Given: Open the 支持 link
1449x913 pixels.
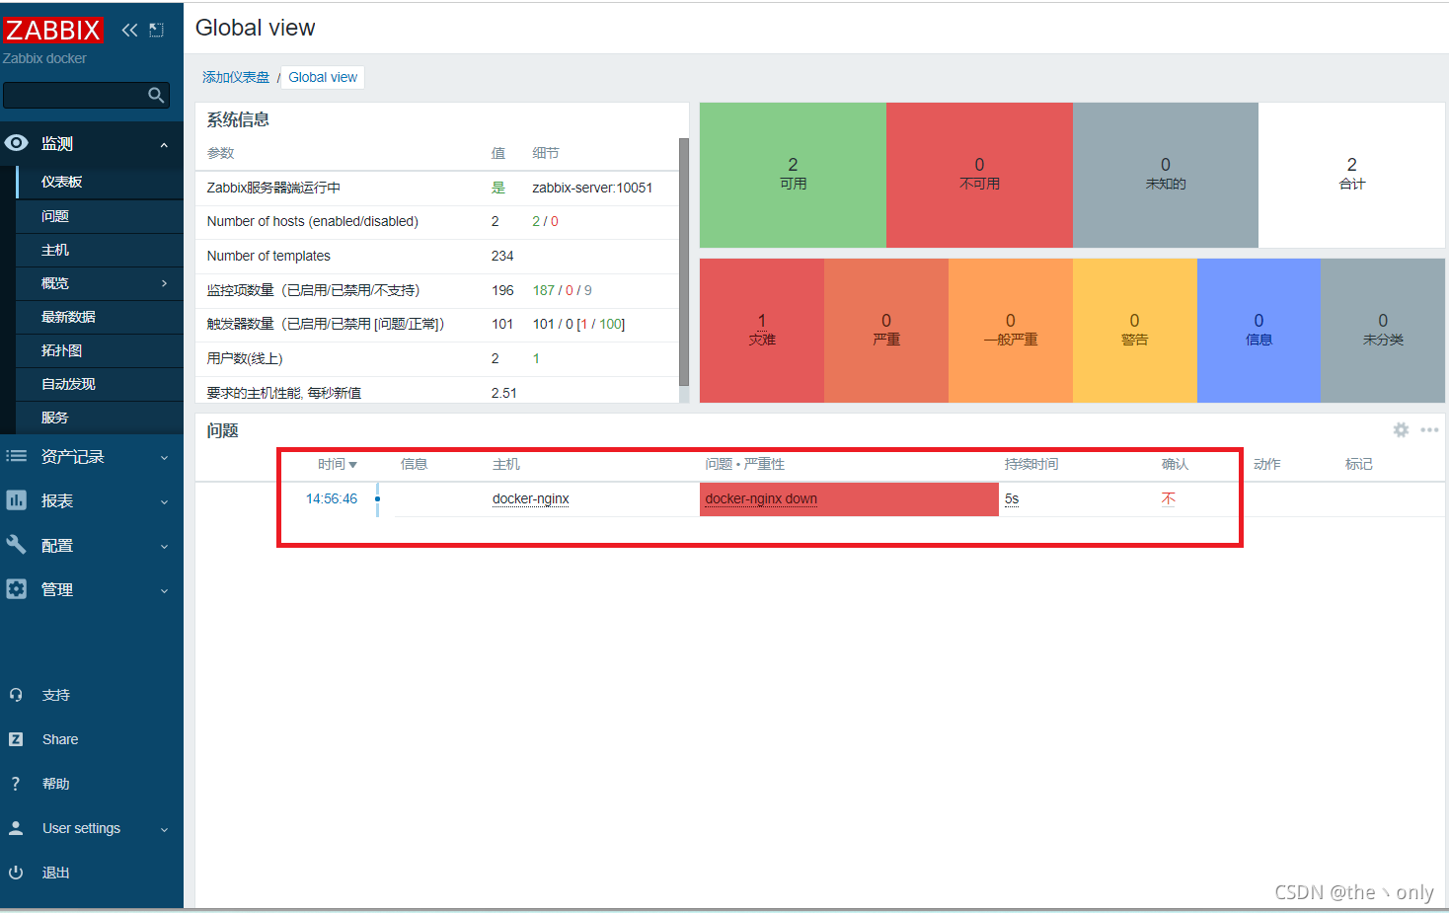Looking at the screenshot, I should 56,695.
